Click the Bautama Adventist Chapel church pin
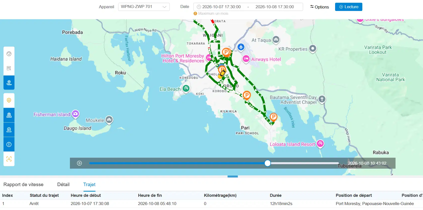 coord(322,99)
